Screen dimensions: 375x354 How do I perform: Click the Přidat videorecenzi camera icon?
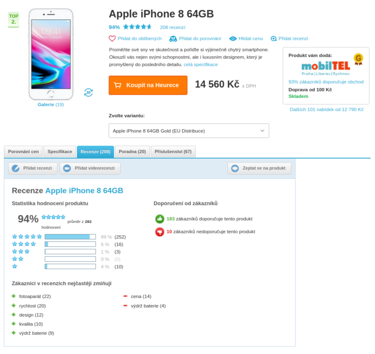pyautogui.click(x=67, y=168)
